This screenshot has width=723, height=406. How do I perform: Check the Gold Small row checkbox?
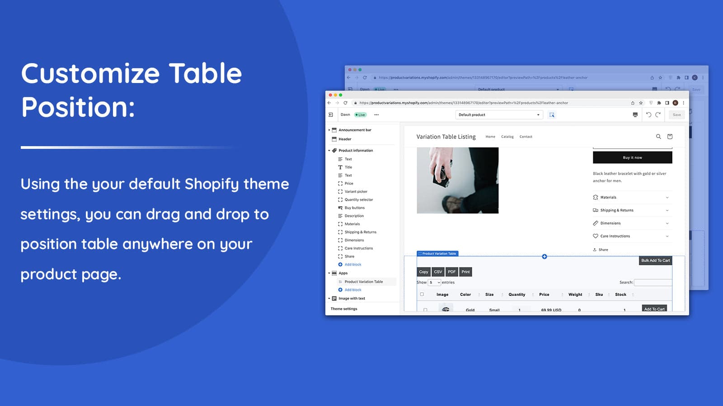425,310
